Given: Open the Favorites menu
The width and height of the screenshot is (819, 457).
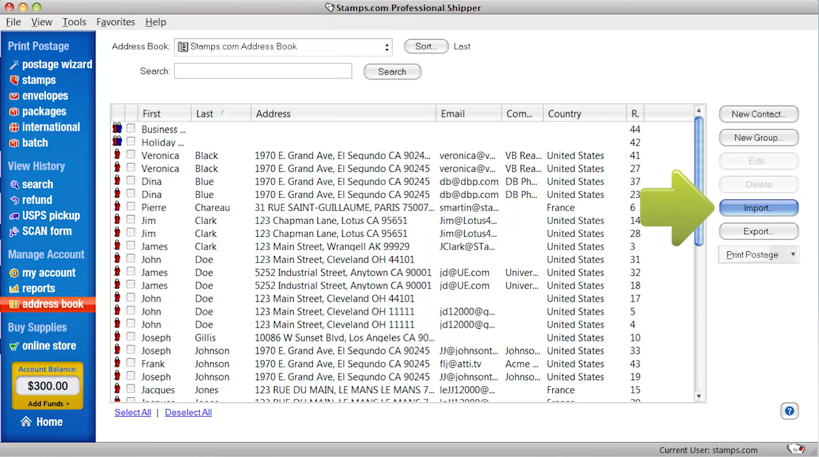Looking at the screenshot, I should pos(115,22).
